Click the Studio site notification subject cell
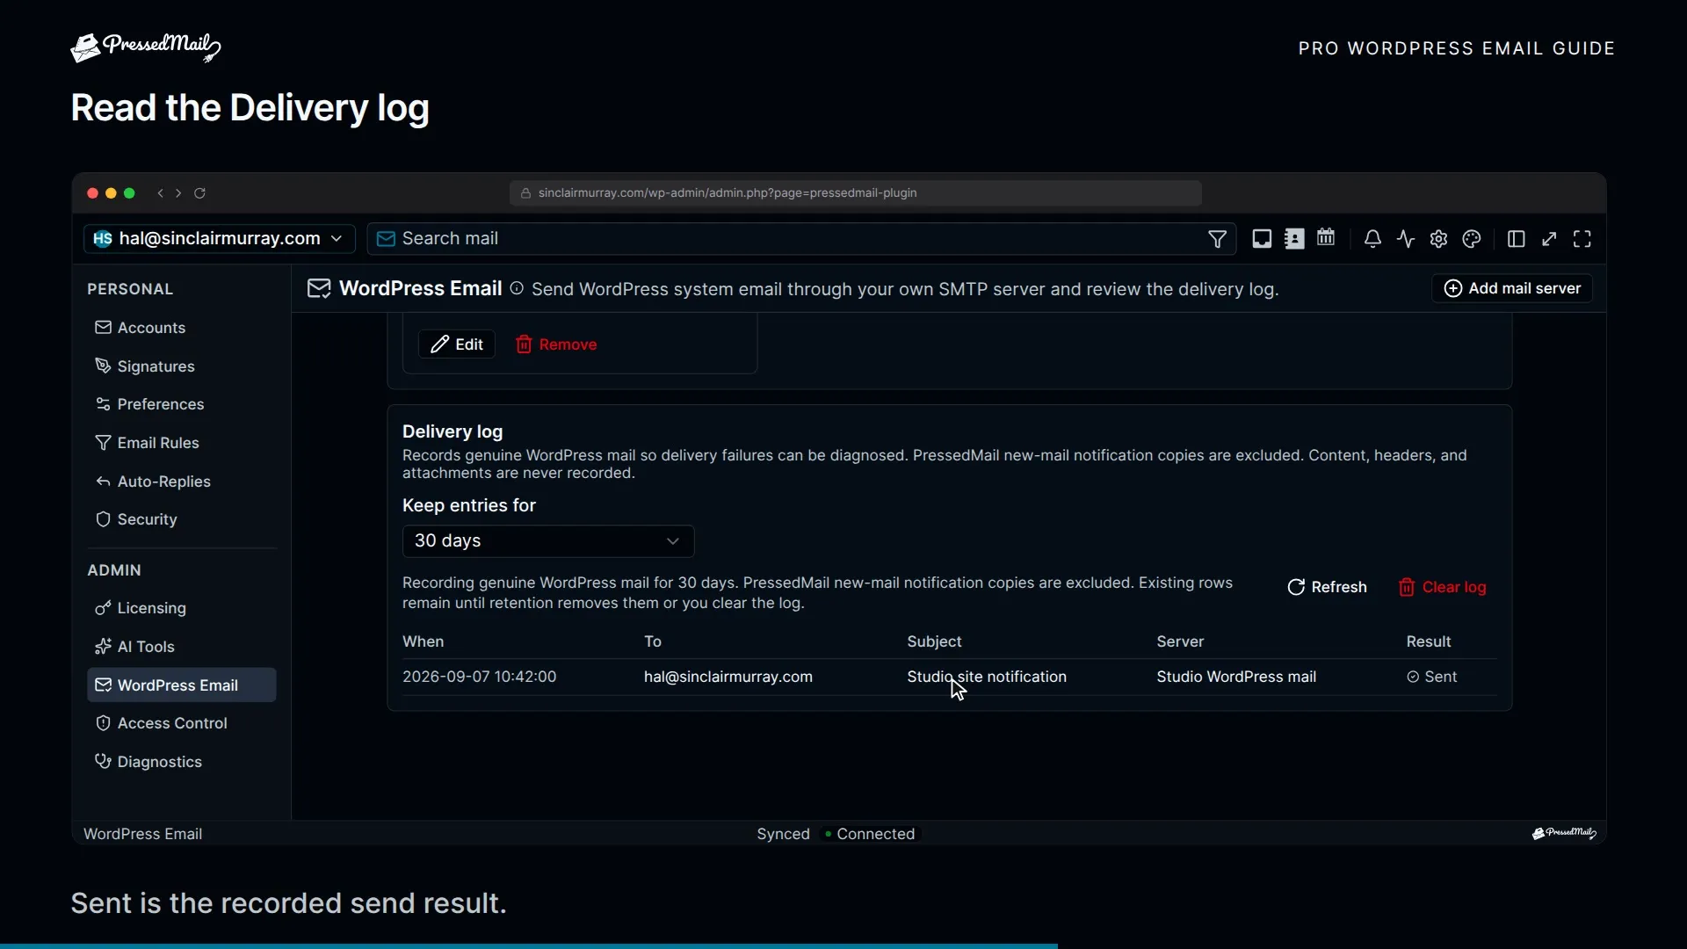The image size is (1687, 949). pos(987,677)
